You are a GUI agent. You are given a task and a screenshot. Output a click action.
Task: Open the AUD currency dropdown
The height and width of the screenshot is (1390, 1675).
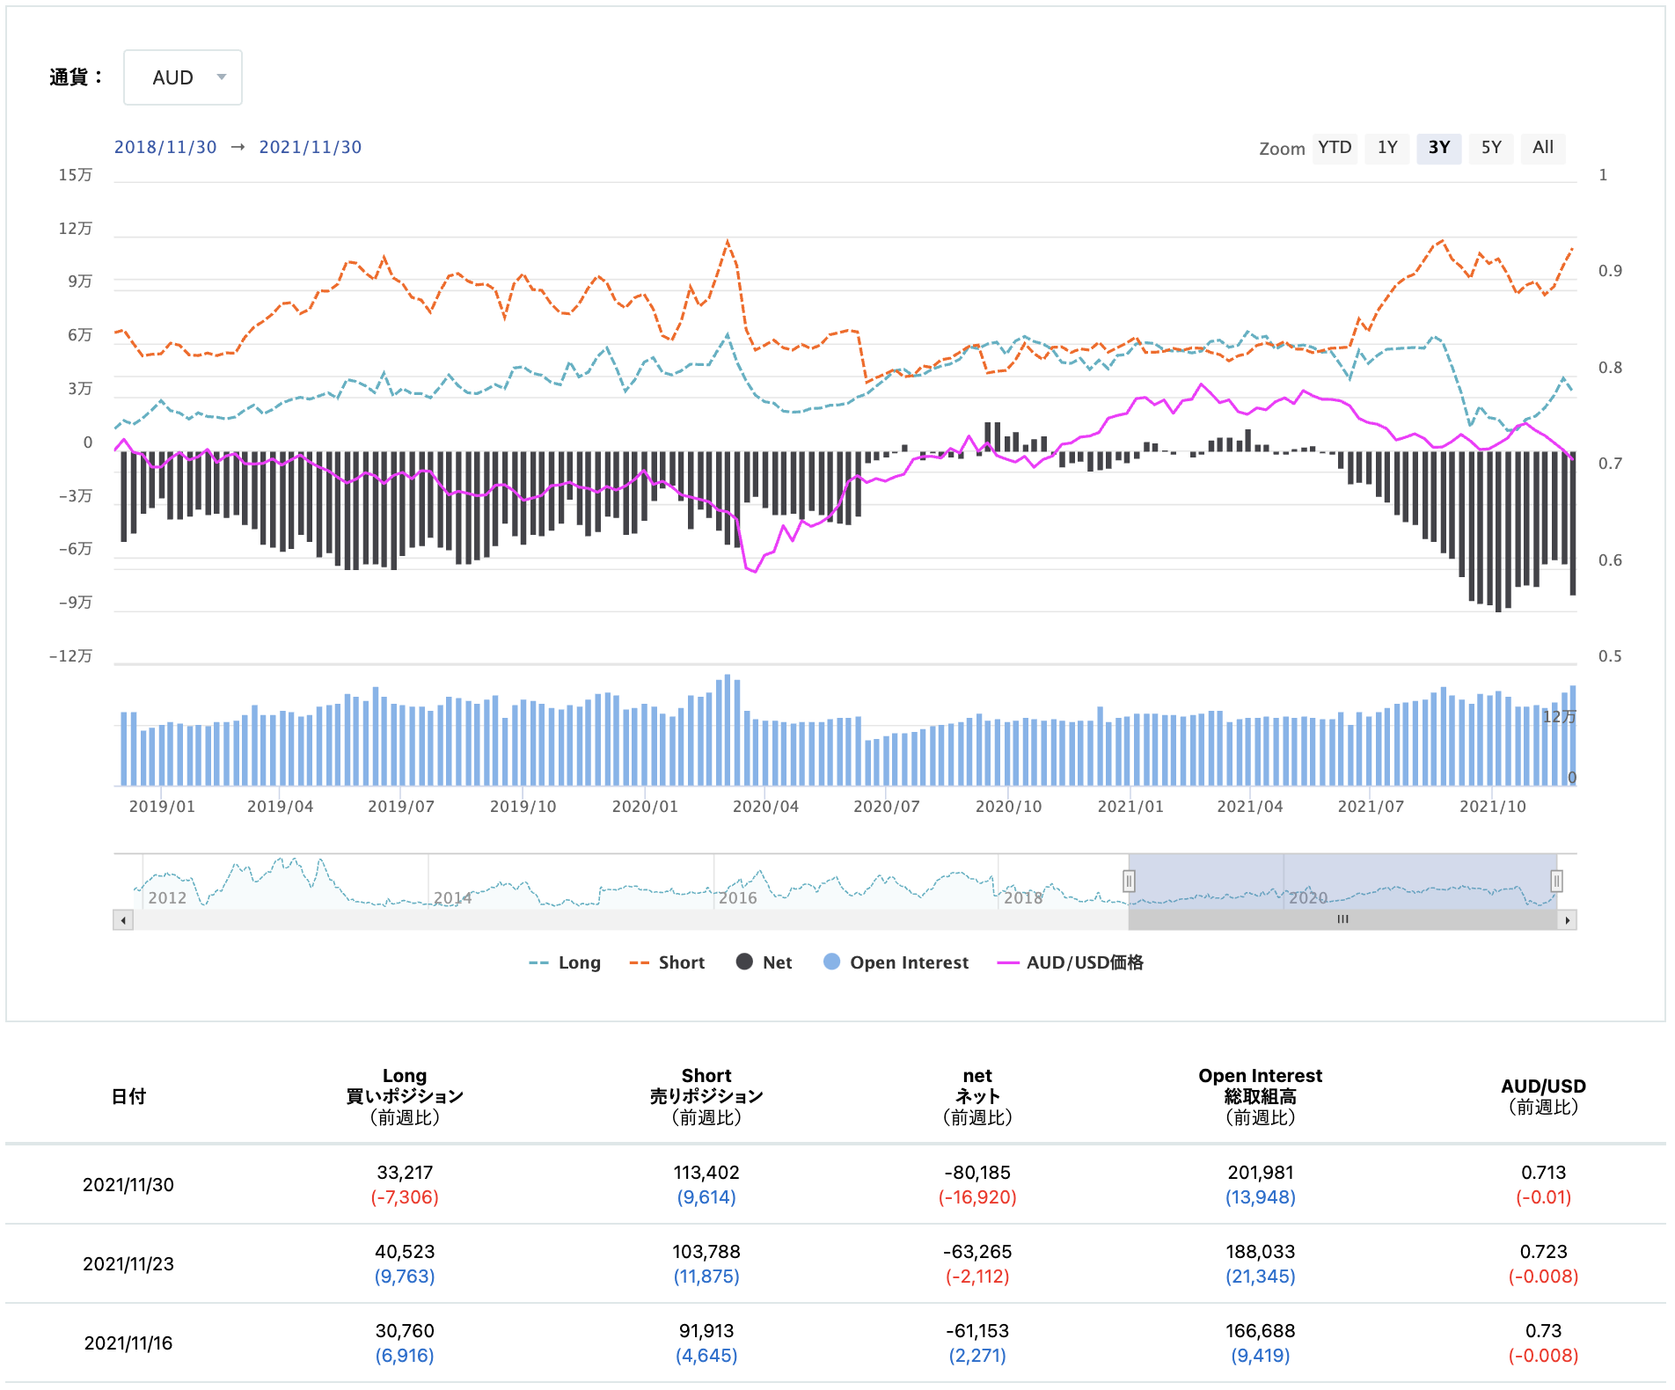point(183,77)
